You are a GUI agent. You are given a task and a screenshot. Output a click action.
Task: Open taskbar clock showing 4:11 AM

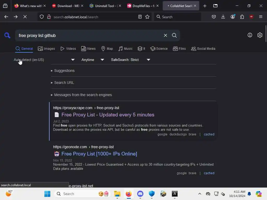tap(237, 194)
